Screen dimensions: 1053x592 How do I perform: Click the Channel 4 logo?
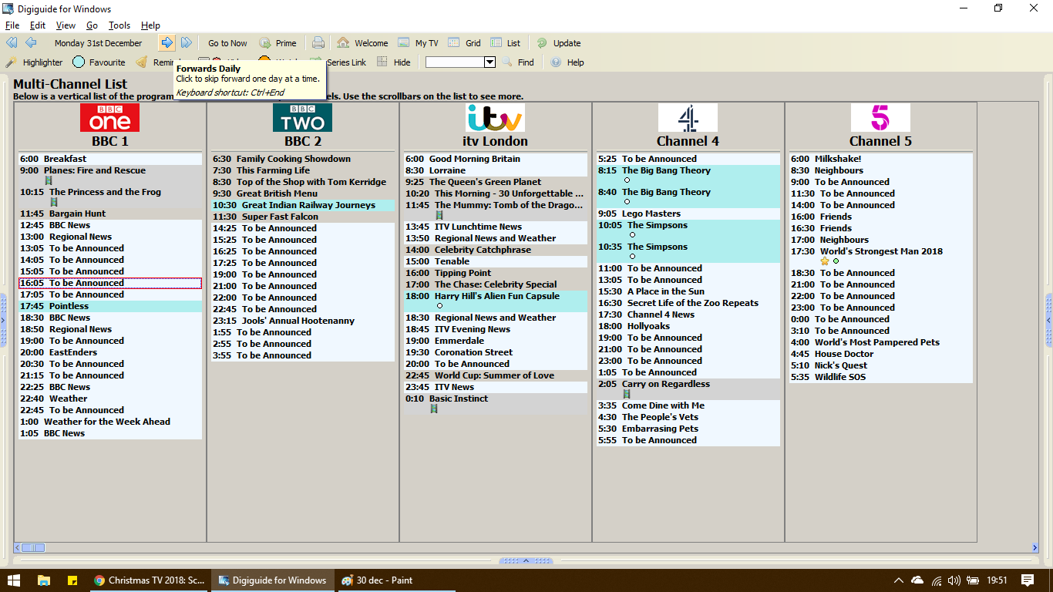688,118
